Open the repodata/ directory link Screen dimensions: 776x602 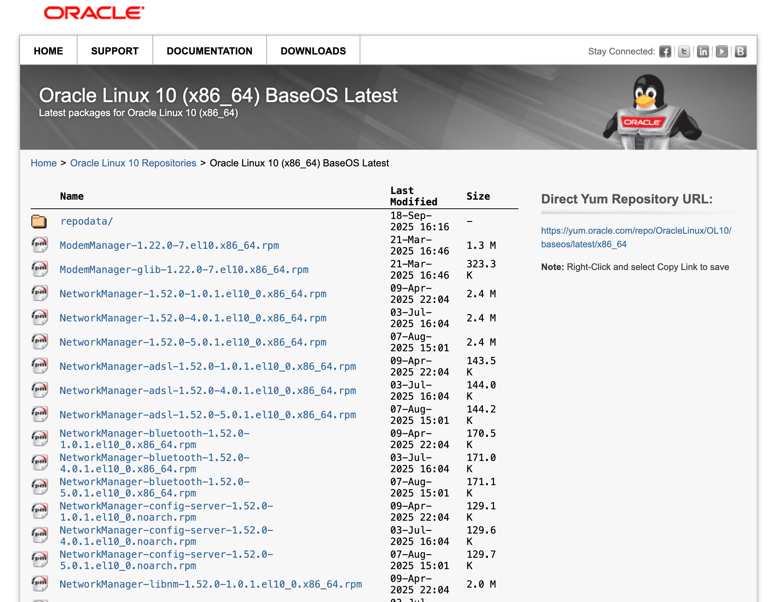[87, 221]
